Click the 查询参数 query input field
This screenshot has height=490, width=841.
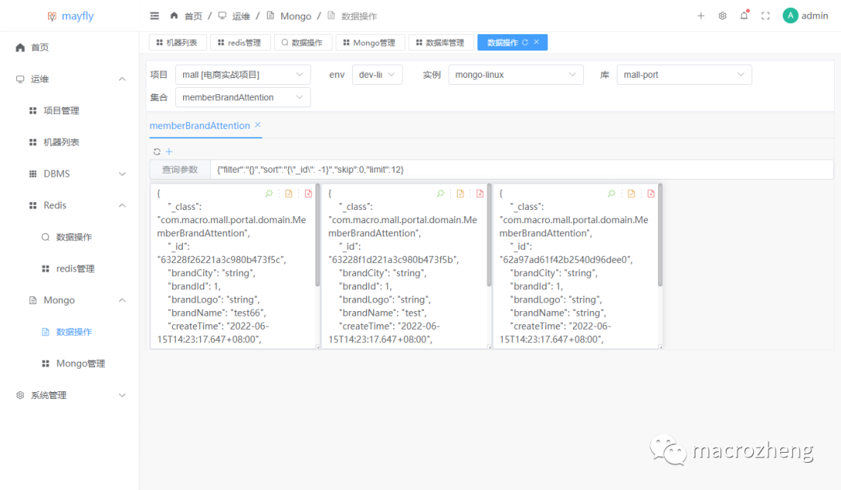coord(389,169)
